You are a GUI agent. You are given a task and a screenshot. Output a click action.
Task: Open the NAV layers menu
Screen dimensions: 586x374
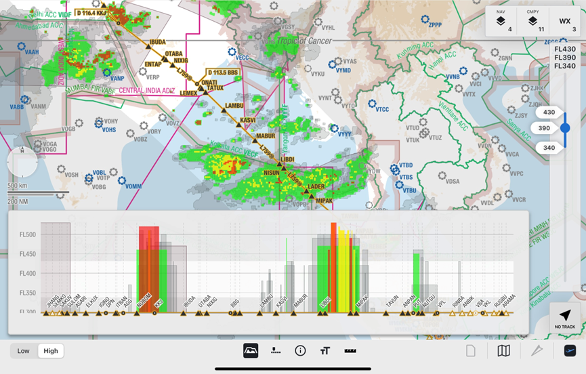tap(501, 21)
